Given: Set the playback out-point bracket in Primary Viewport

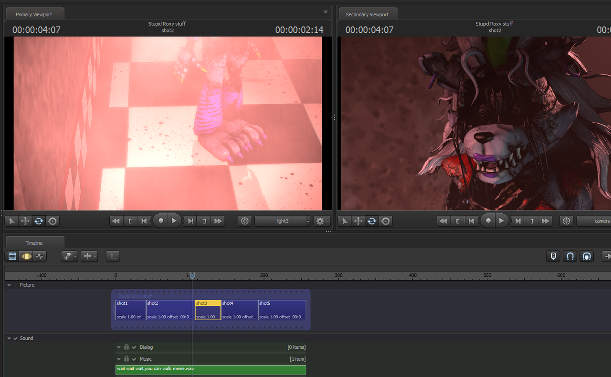Looking at the screenshot, I should coord(204,221).
